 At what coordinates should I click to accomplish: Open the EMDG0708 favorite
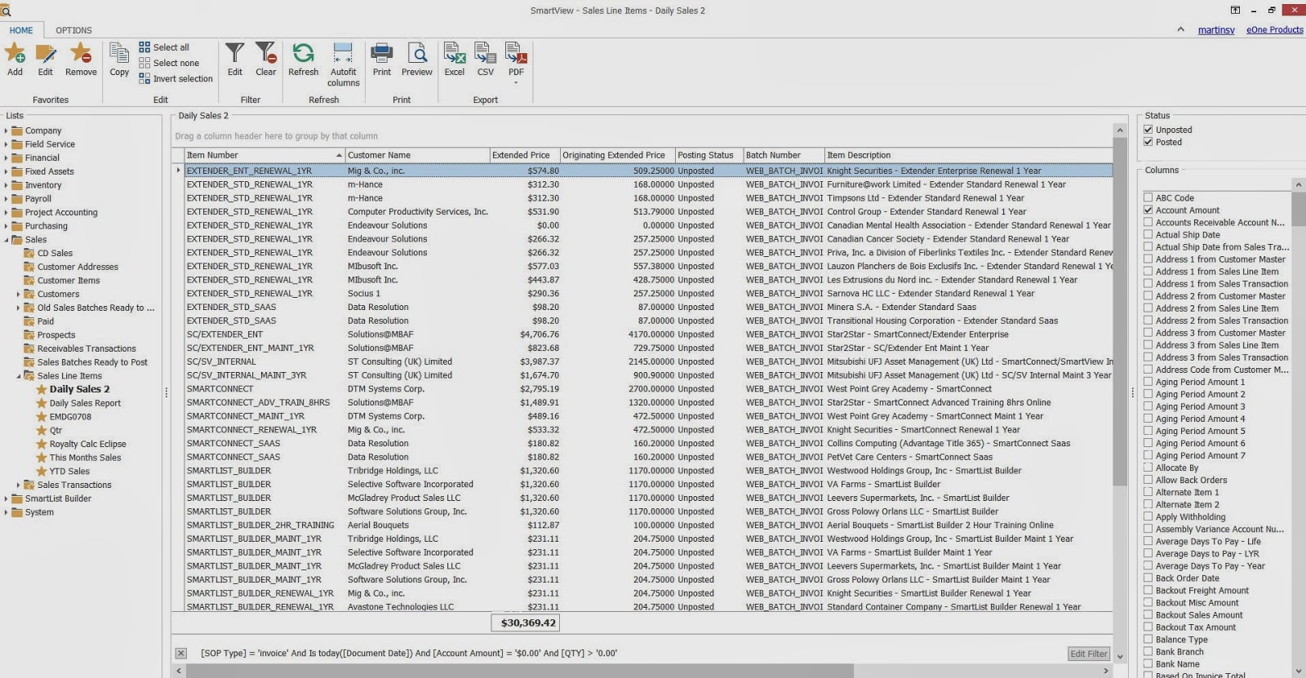(70, 417)
